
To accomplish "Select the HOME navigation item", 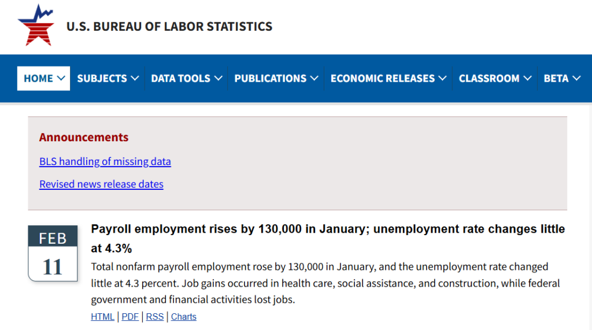I will tap(38, 78).
